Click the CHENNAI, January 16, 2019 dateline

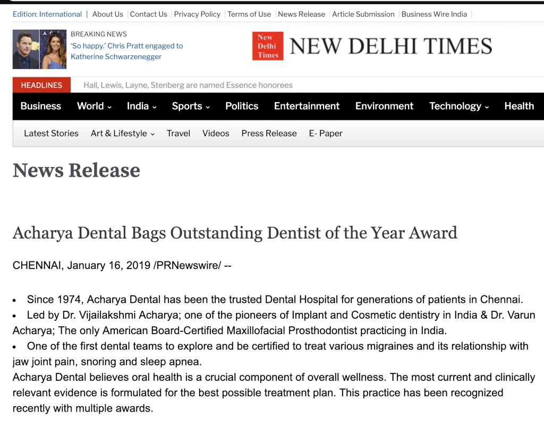122,266
